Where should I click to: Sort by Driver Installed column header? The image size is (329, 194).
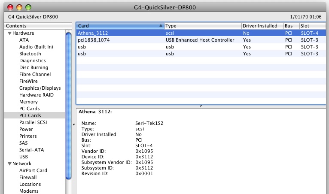pos(262,26)
